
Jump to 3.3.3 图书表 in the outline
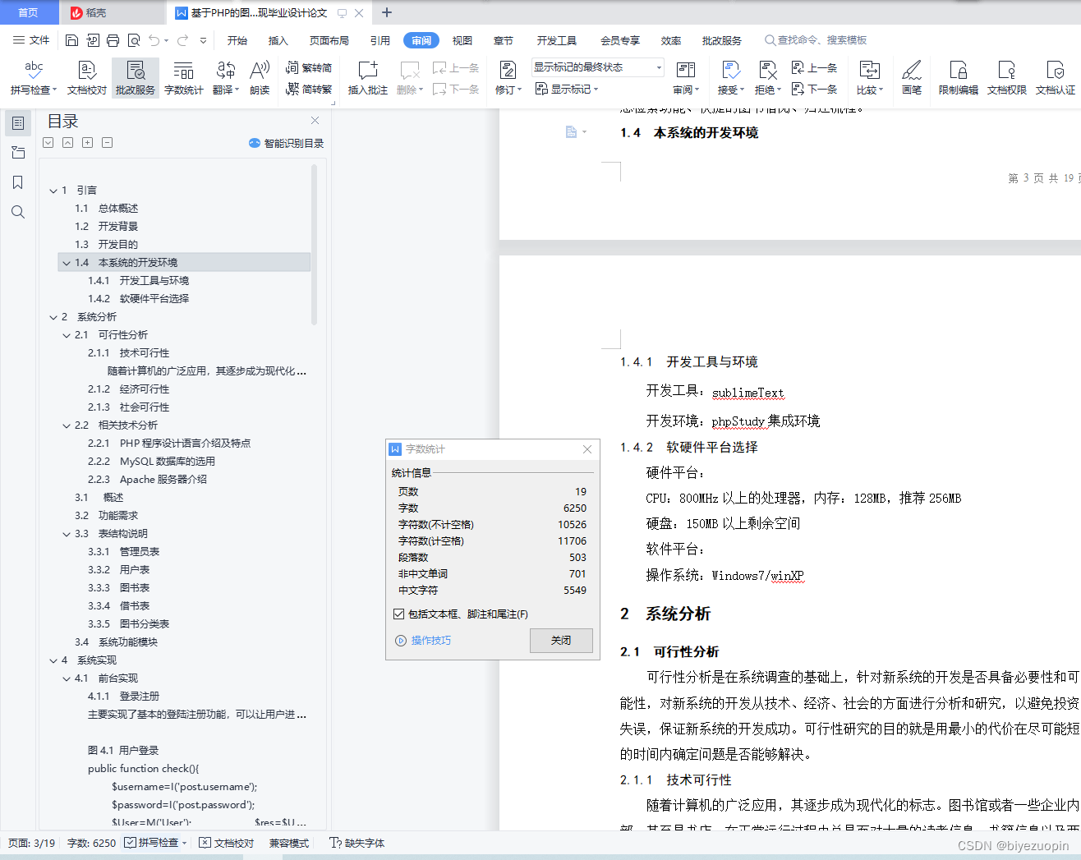coord(119,588)
